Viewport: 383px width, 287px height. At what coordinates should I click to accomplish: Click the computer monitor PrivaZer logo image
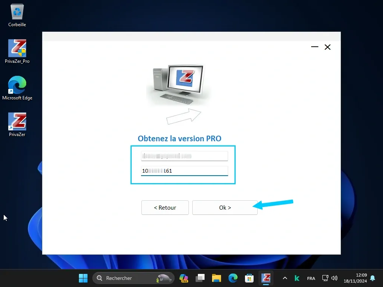(179, 85)
